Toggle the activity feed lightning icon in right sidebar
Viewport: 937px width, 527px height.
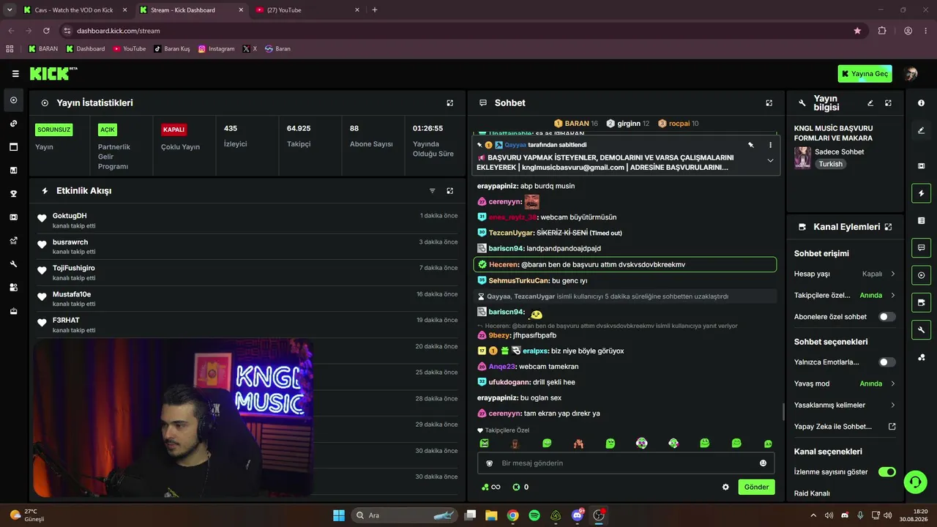point(921,193)
